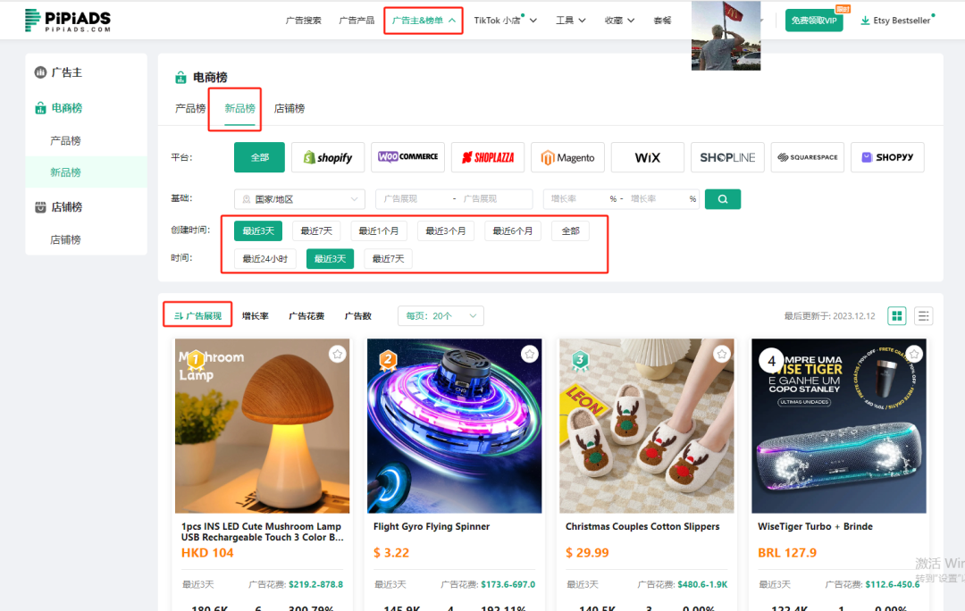
Task: Sort by 广告展现
Action: 197,315
